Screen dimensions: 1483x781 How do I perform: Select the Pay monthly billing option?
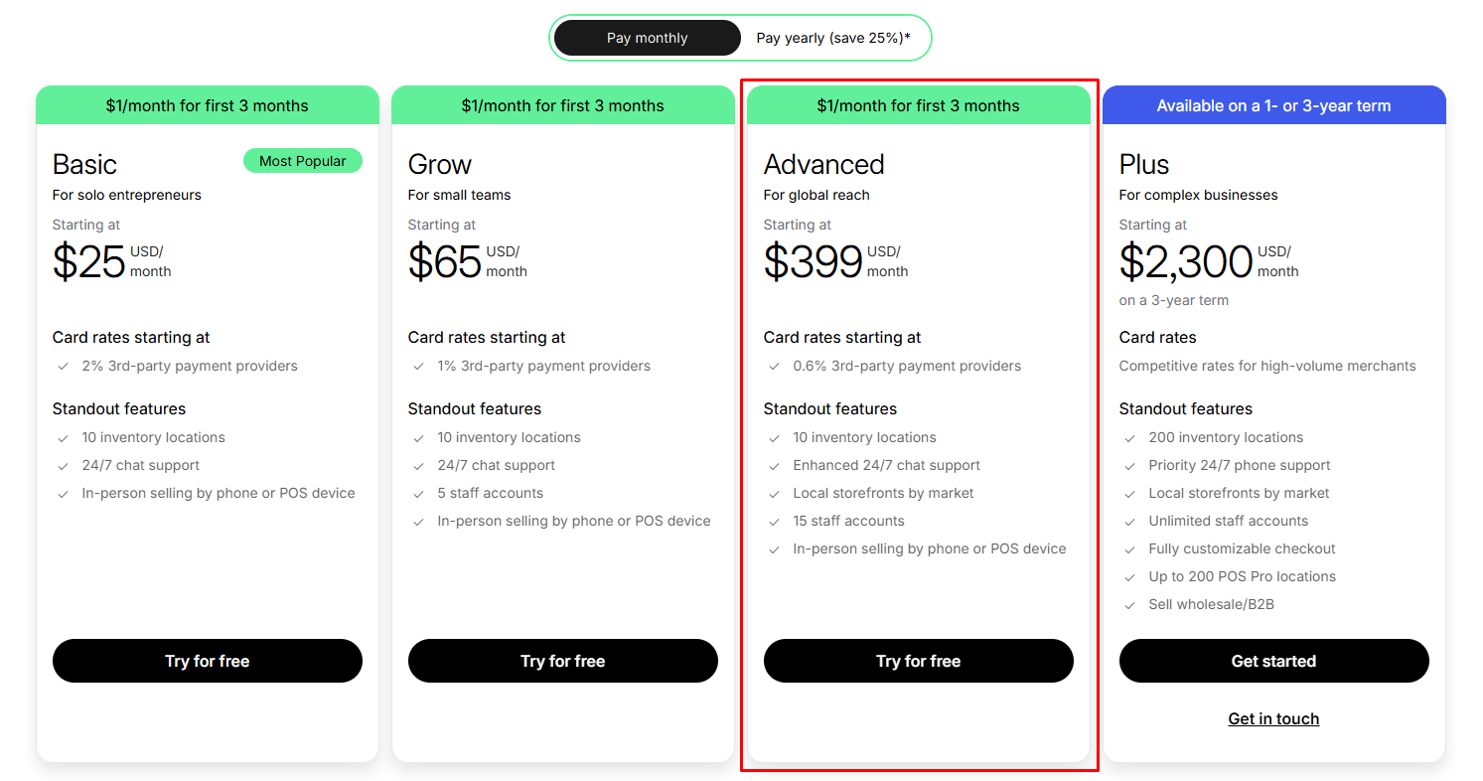pos(647,37)
